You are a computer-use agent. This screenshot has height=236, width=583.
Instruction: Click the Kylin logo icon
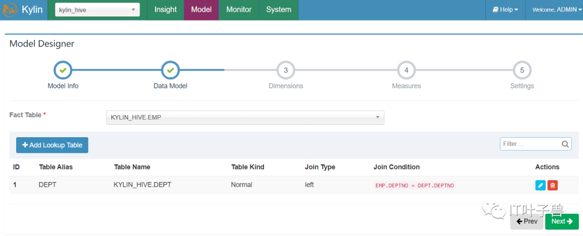click(9, 9)
